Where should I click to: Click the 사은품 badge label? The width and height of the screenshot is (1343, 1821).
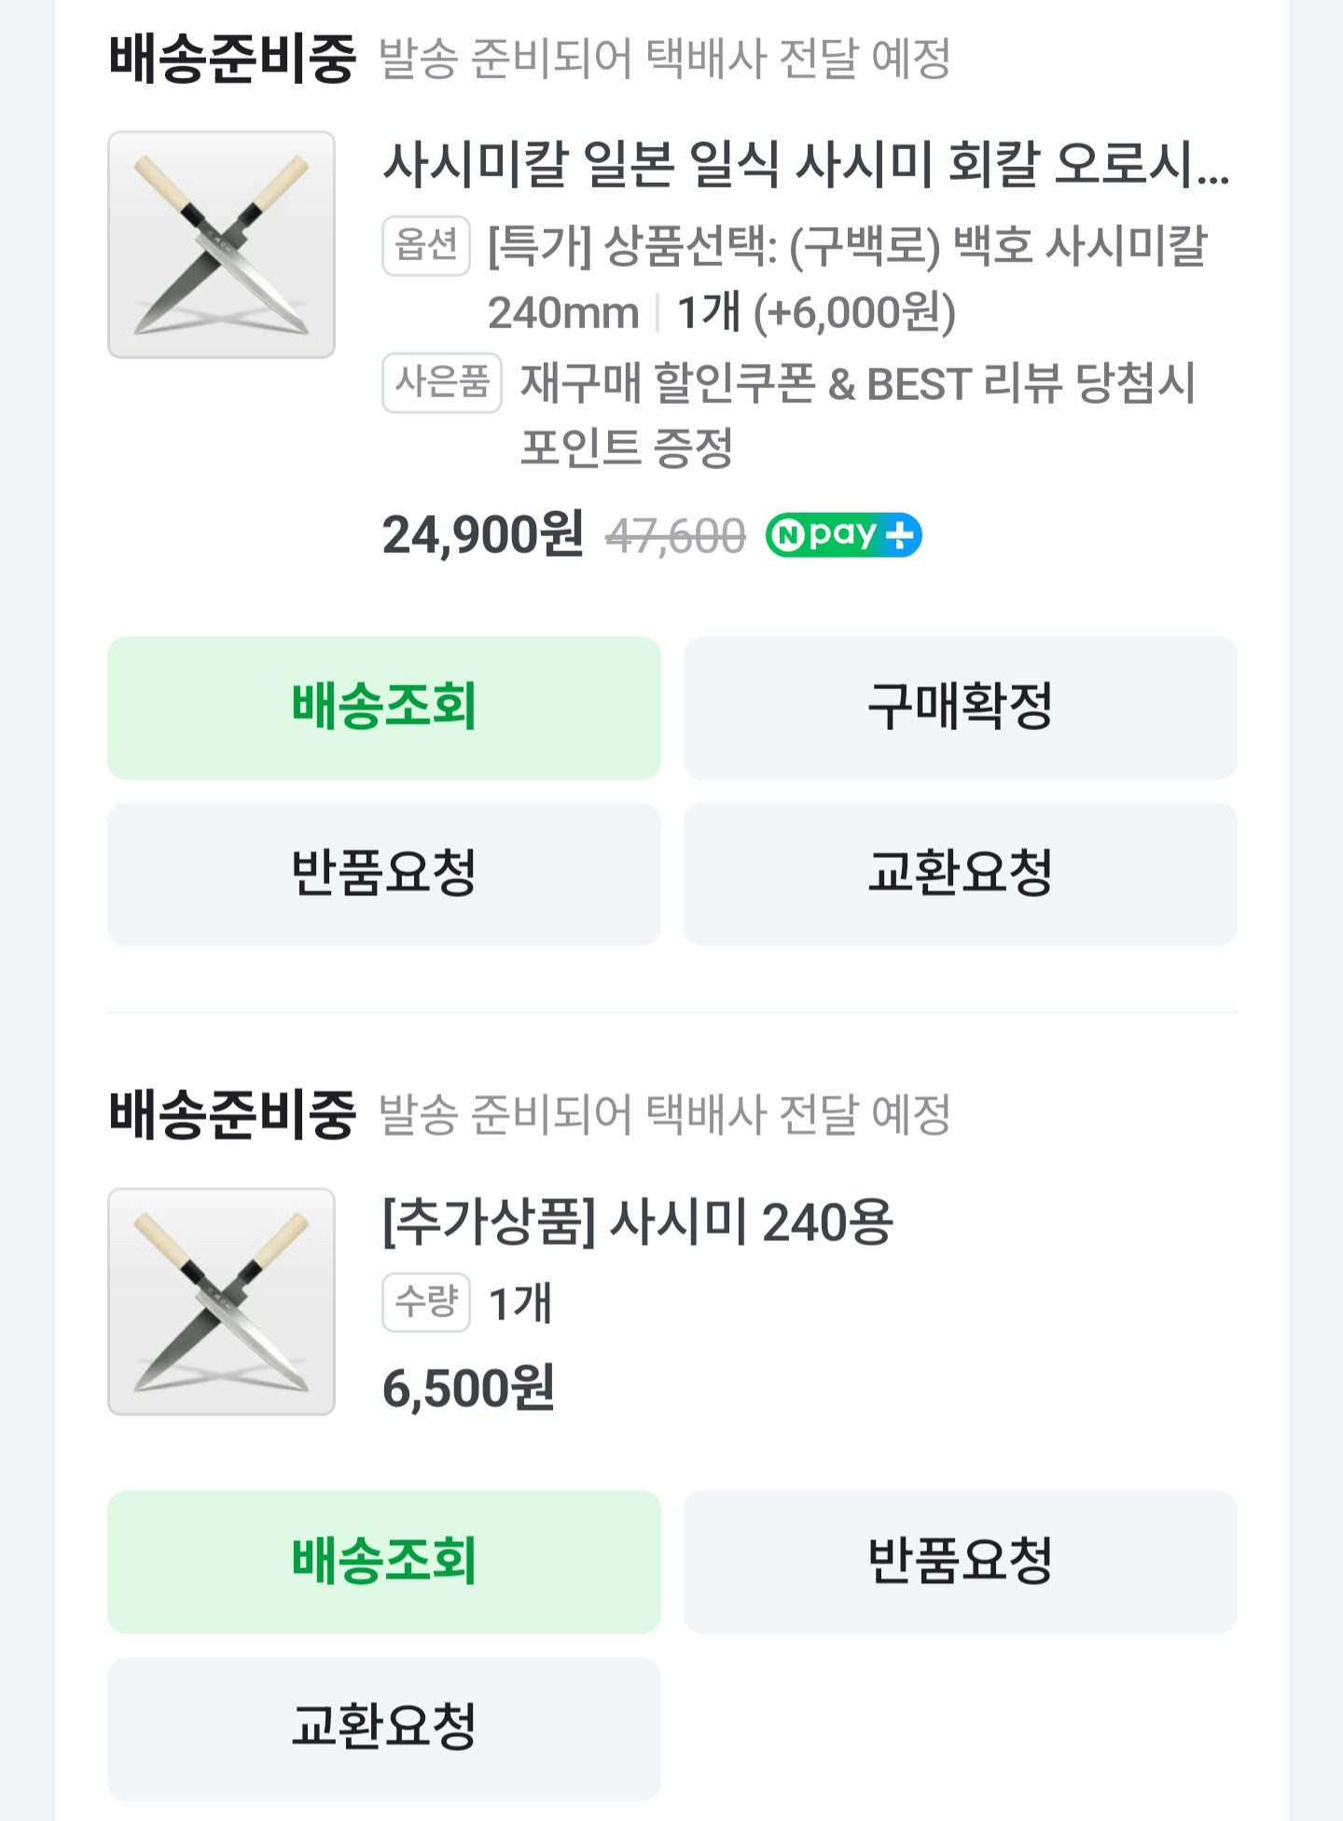442,382
